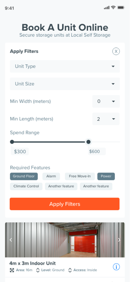Open the Min Width value dropdown
The width and height of the screenshot is (130, 282).
coord(106,101)
